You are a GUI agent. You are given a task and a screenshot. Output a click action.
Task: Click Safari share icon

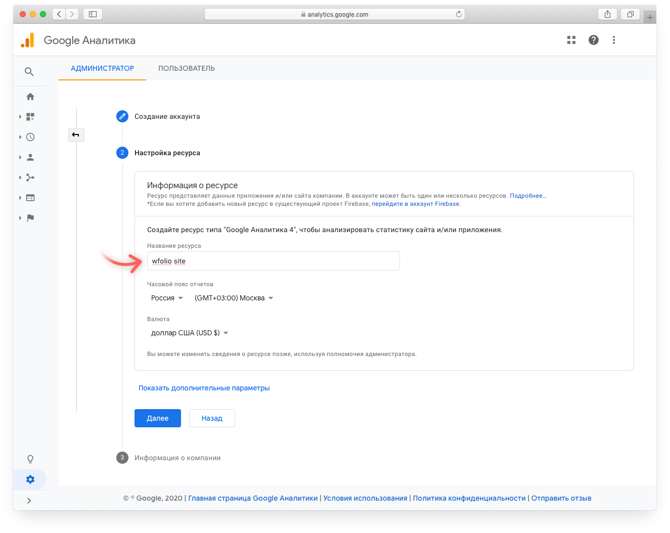(607, 14)
